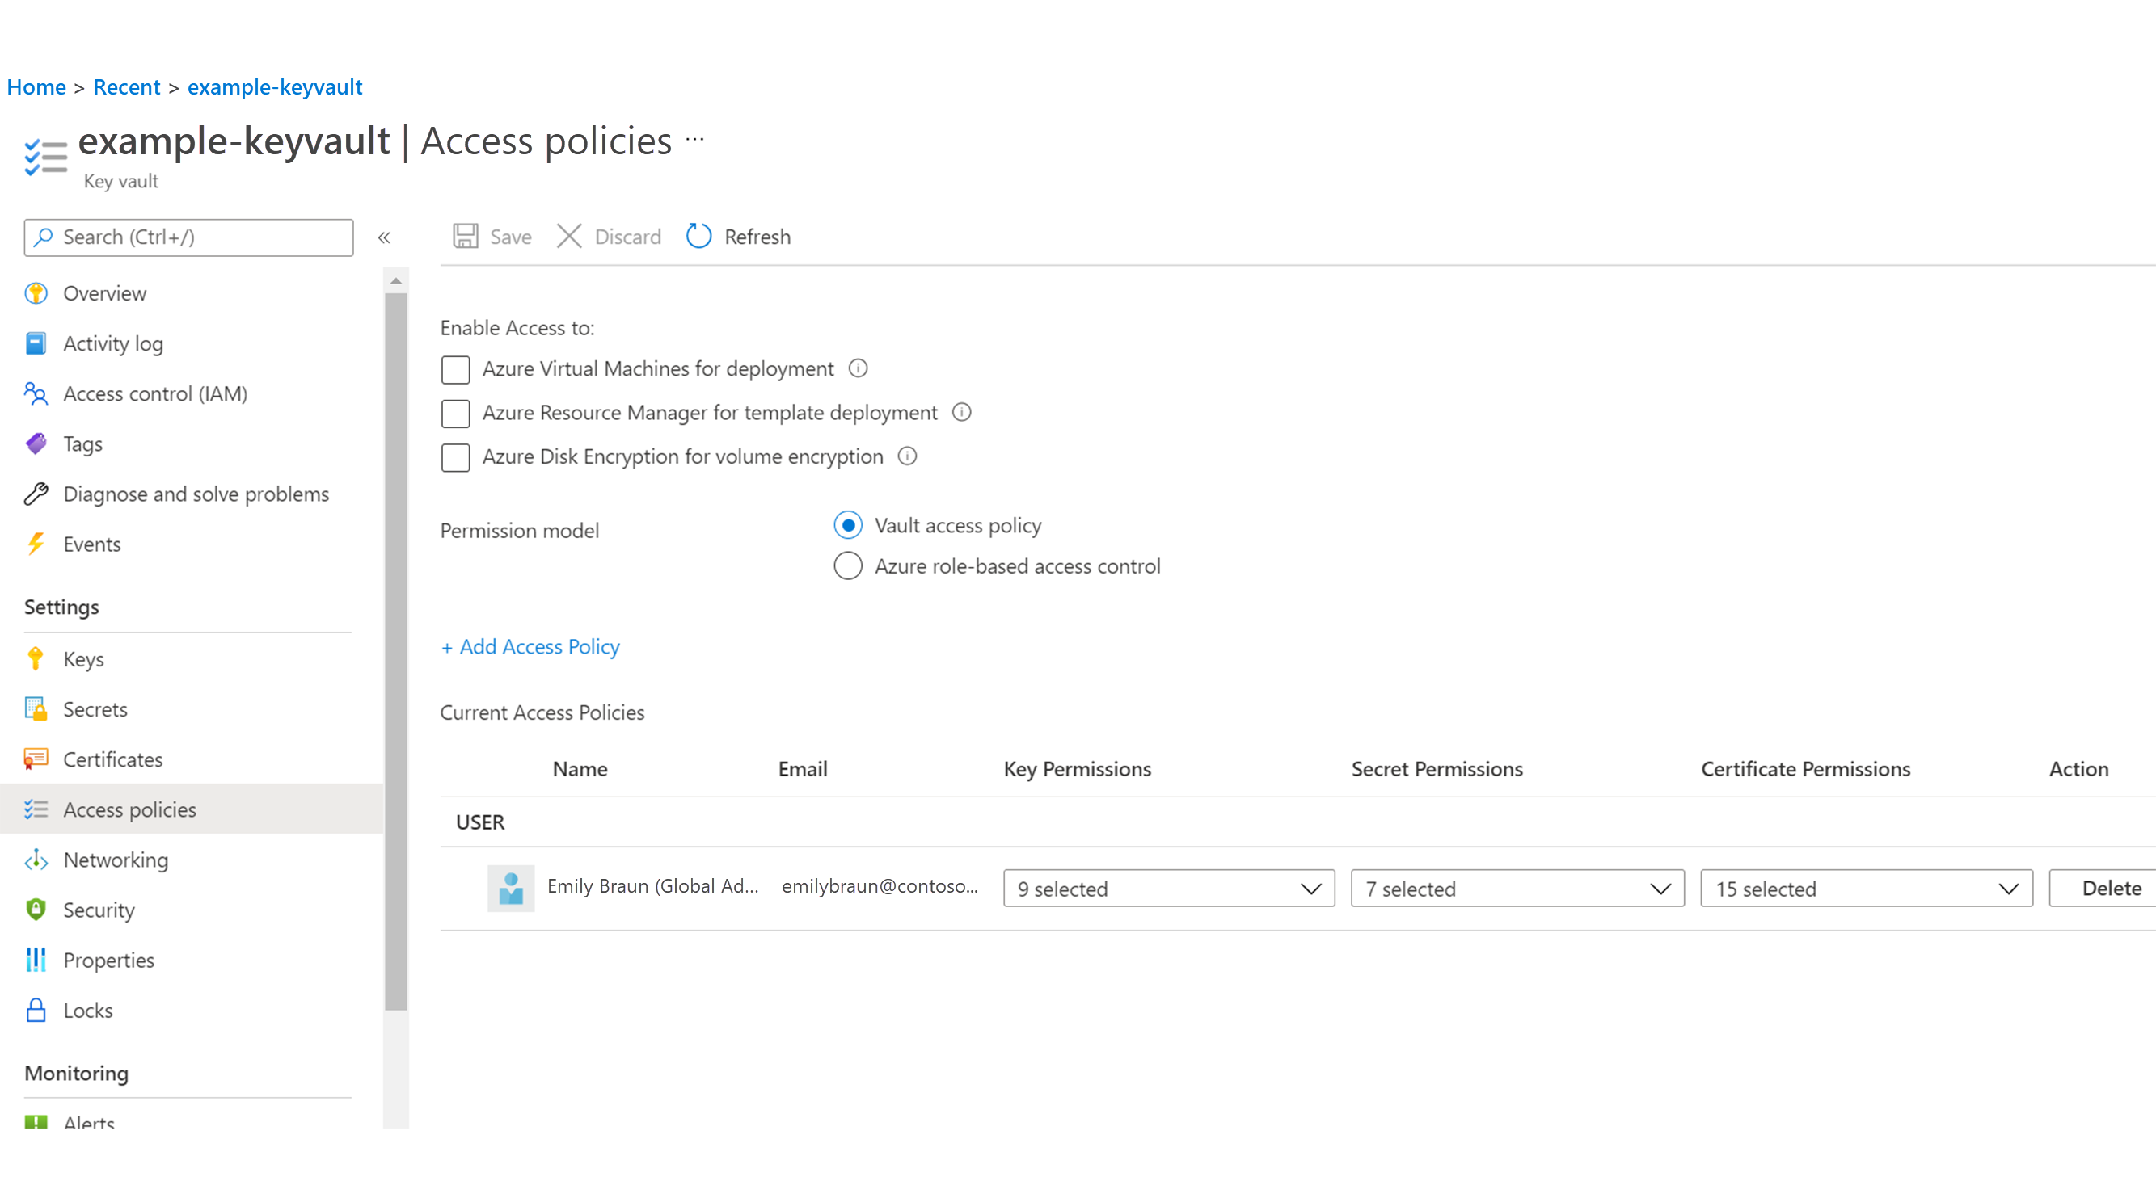2156x1198 pixels.
Task: Click info icon next to Azure Disk Encryption
Action: click(907, 456)
